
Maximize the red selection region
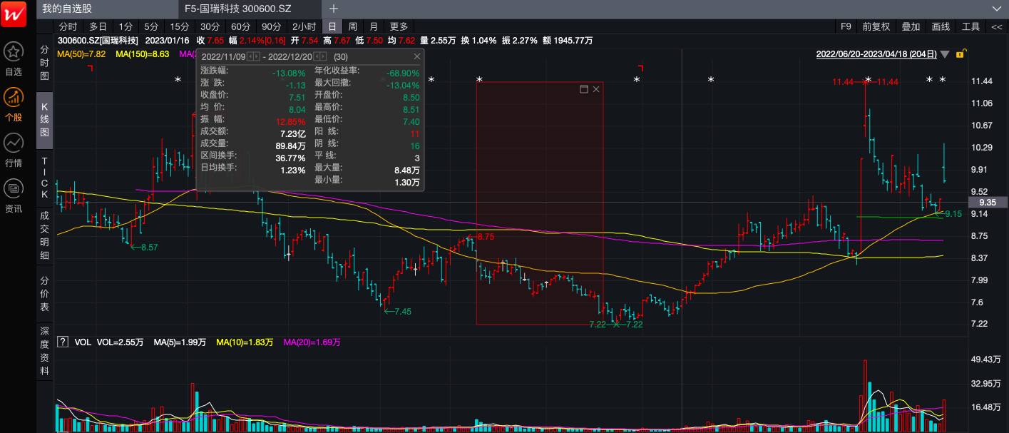tap(584, 89)
